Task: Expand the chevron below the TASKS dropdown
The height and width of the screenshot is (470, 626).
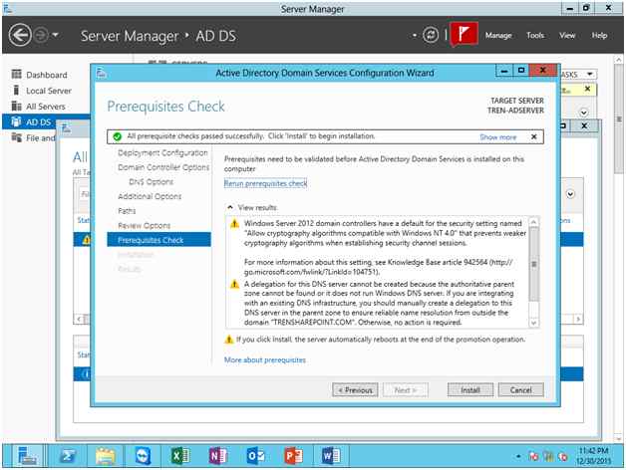Action: pyautogui.click(x=583, y=113)
